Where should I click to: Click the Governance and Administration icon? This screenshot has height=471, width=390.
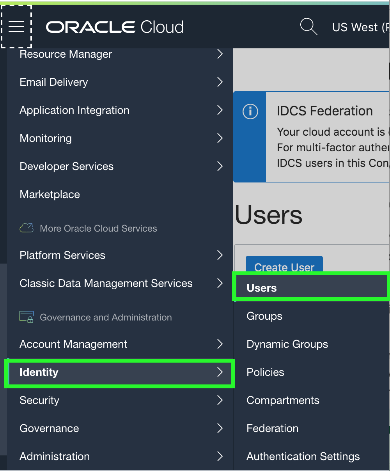[27, 317]
